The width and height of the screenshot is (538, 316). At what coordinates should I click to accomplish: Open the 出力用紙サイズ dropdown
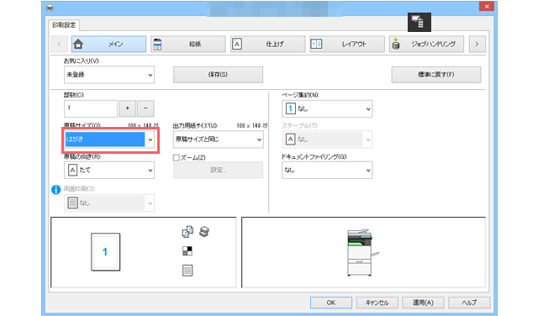click(x=219, y=140)
